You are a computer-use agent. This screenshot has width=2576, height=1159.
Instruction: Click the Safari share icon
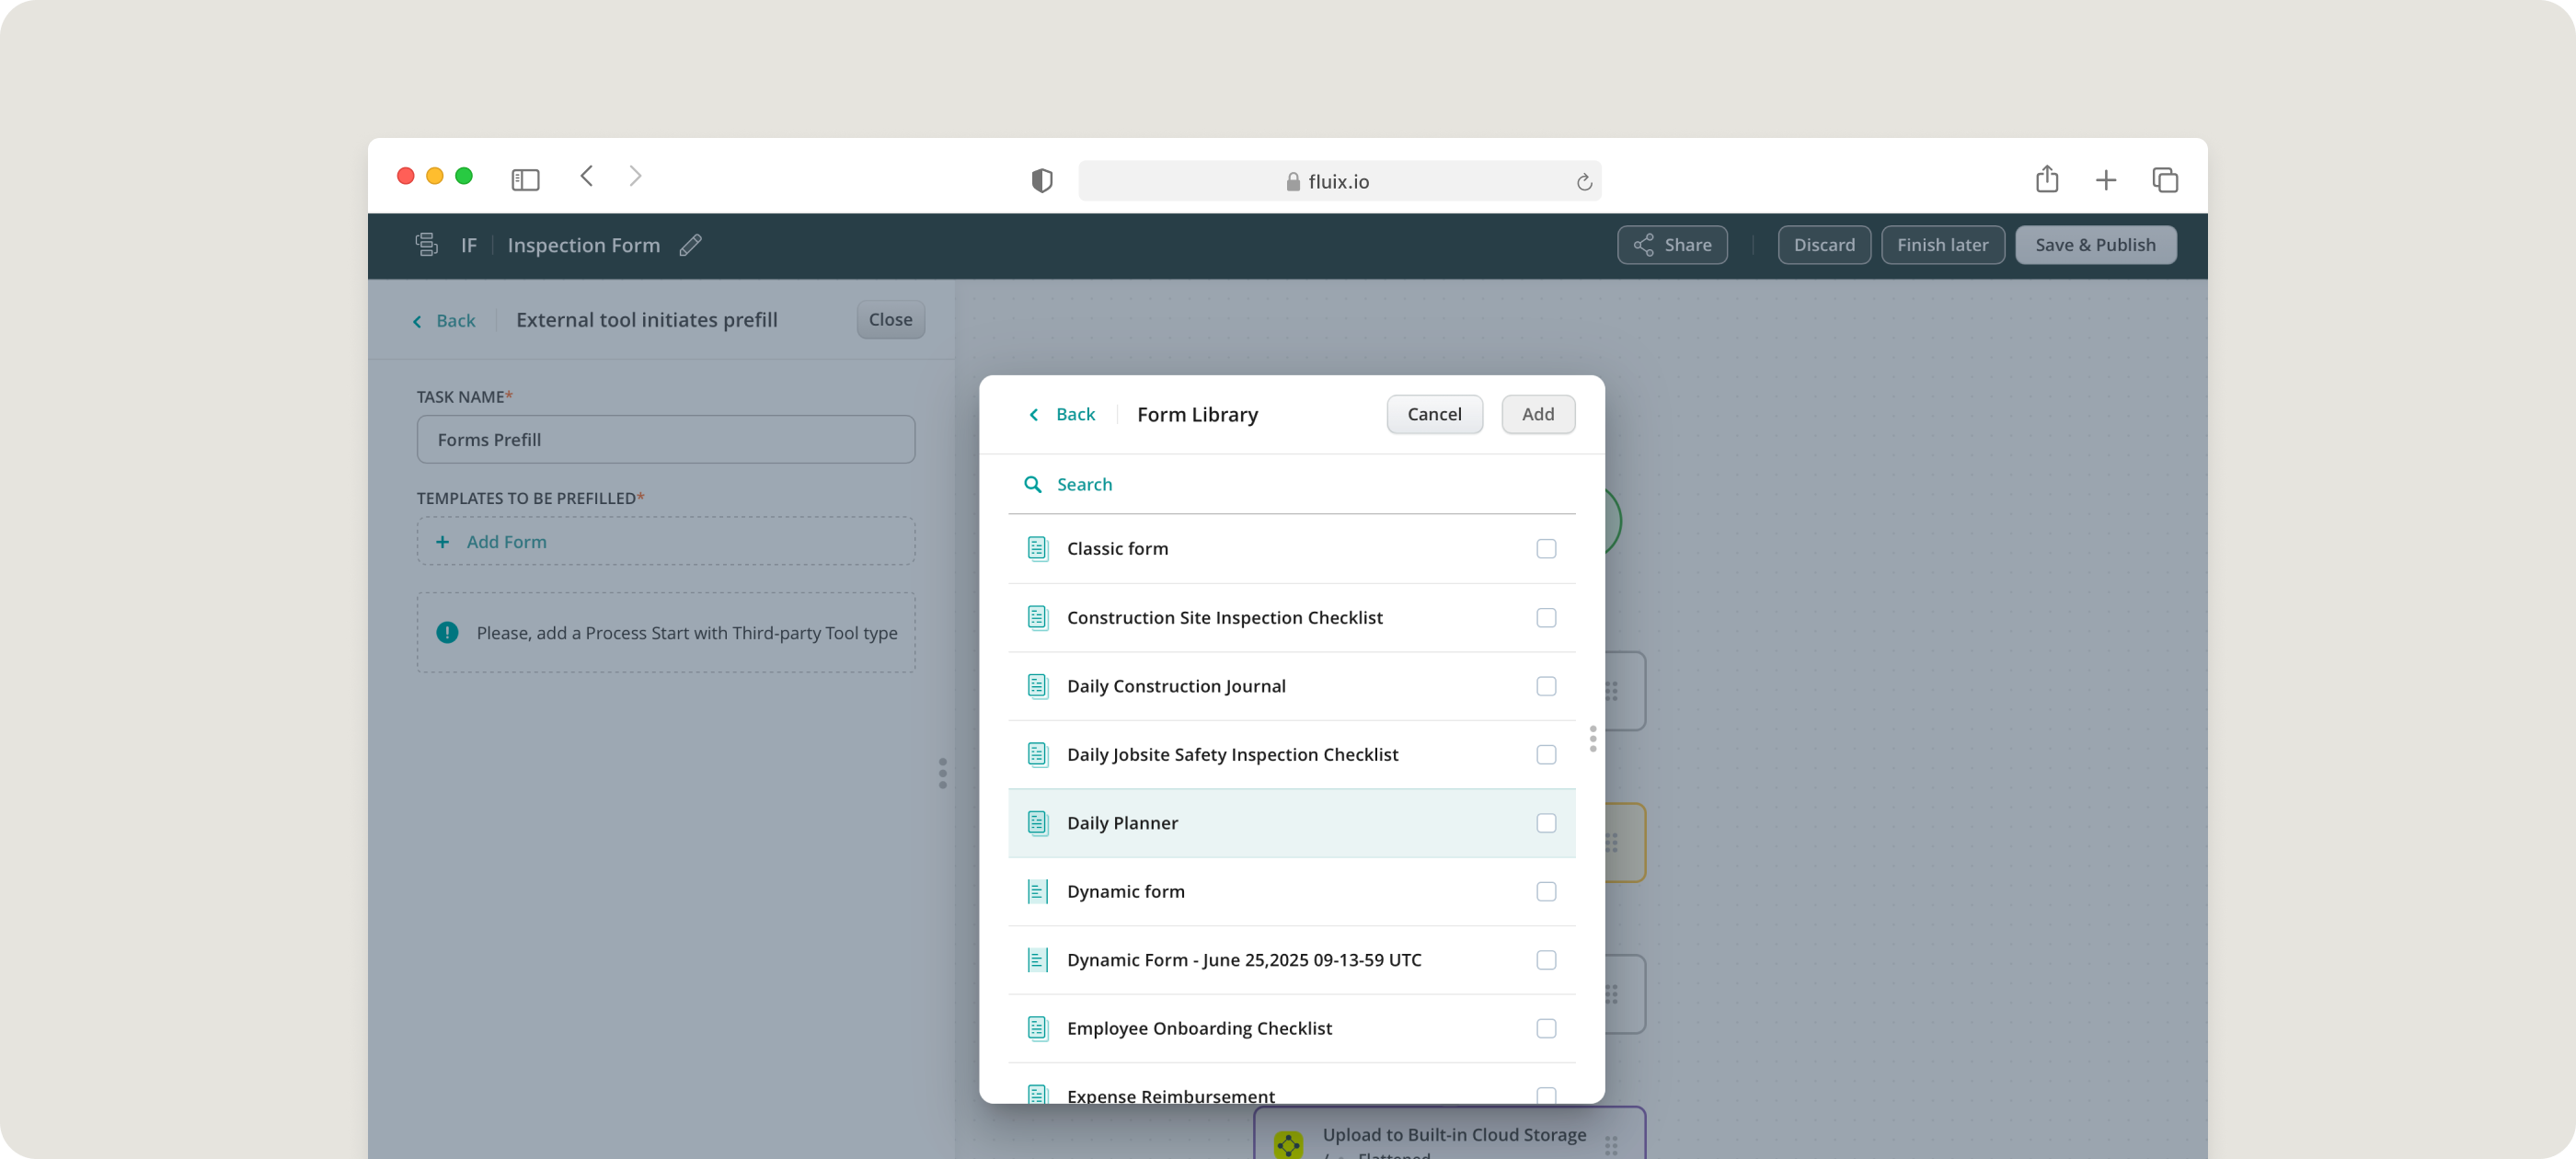[2047, 179]
